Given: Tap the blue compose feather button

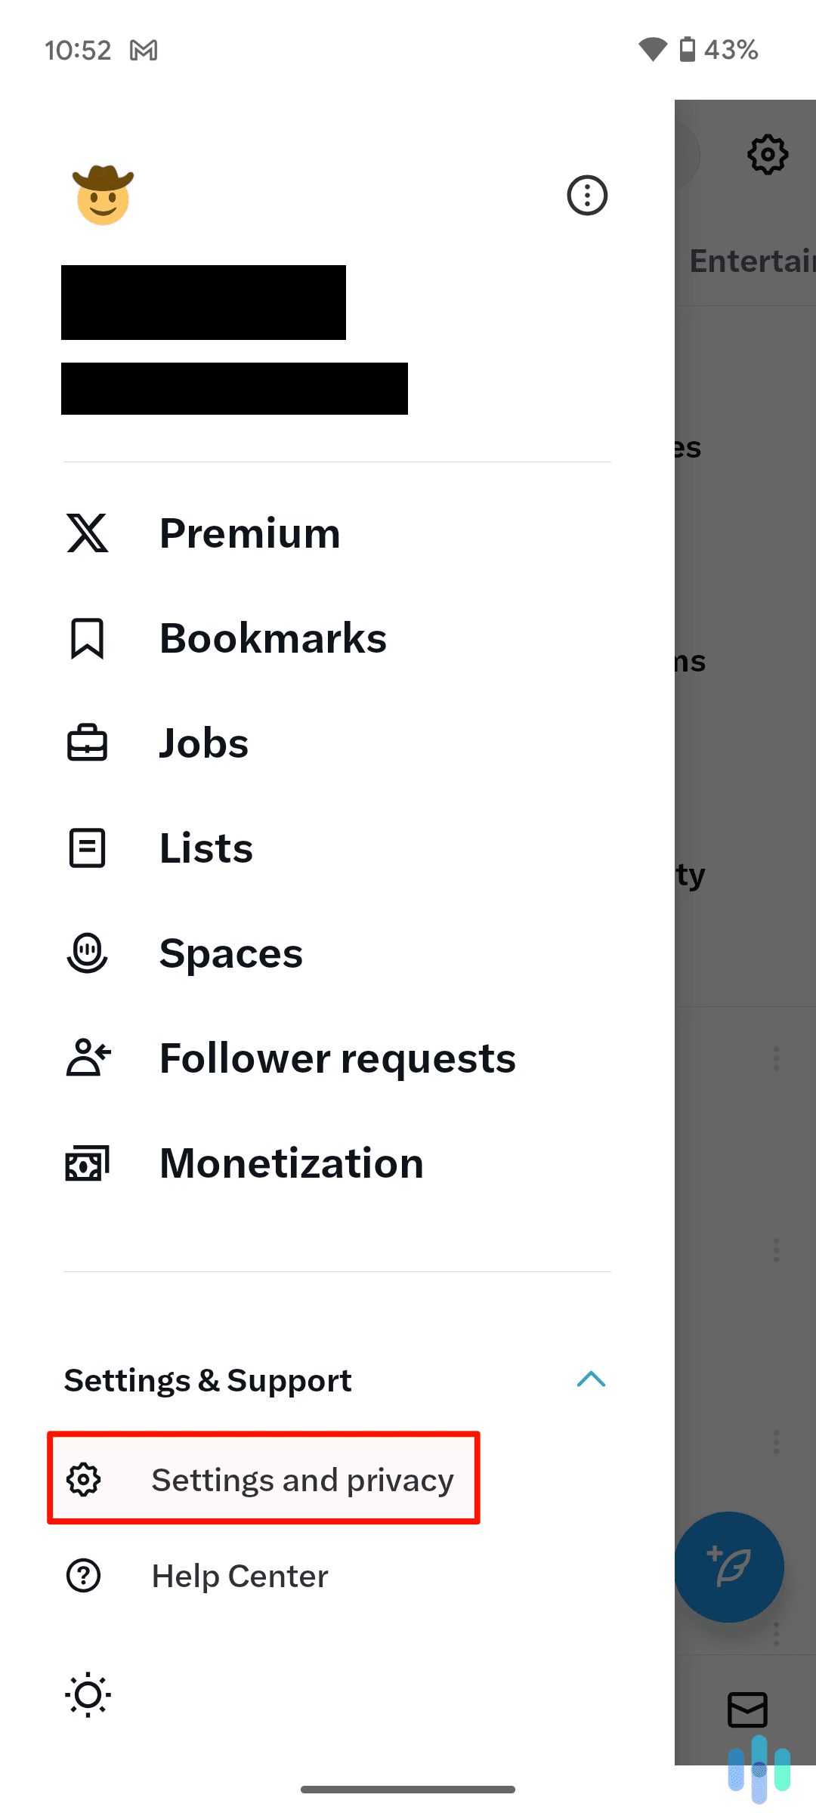Looking at the screenshot, I should pyautogui.click(x=730, y=1566).
